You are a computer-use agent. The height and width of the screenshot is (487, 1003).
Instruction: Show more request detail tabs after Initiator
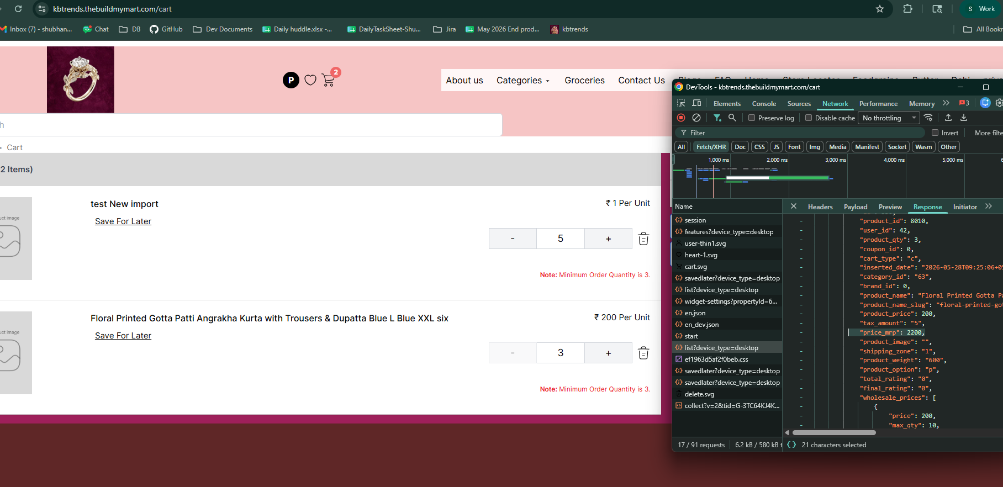tap(989, 207)
